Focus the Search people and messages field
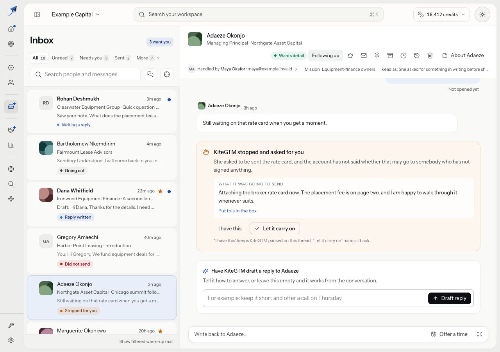 85,74
